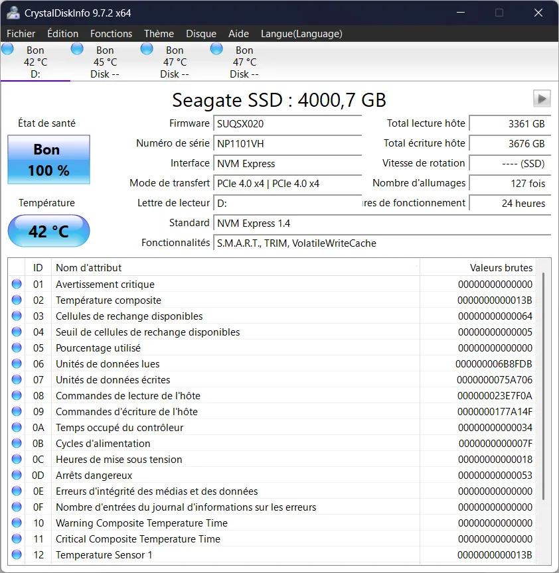Click the 42 °C temperature button

point(48,231)
